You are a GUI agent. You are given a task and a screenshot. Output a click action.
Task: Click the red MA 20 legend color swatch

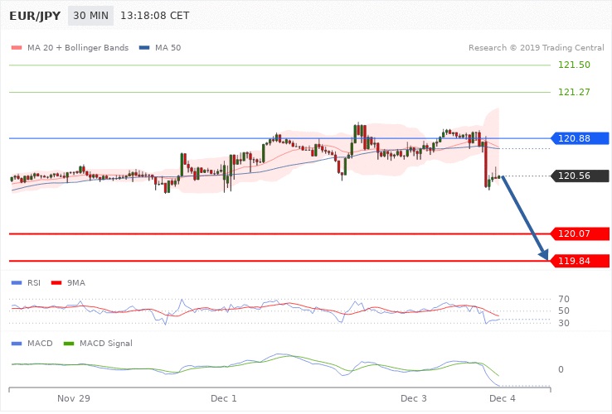(x=16, y=48)
